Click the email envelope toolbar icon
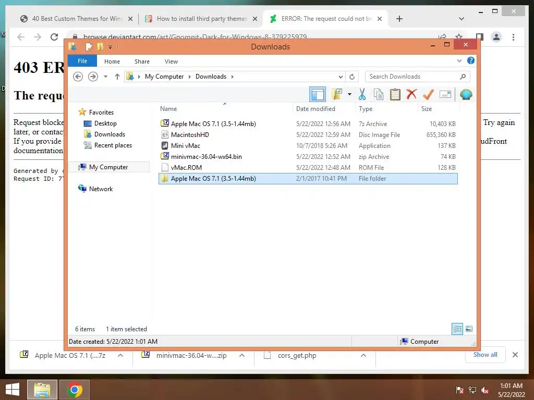Screen dimensions: 534x400 click(445, 94)
